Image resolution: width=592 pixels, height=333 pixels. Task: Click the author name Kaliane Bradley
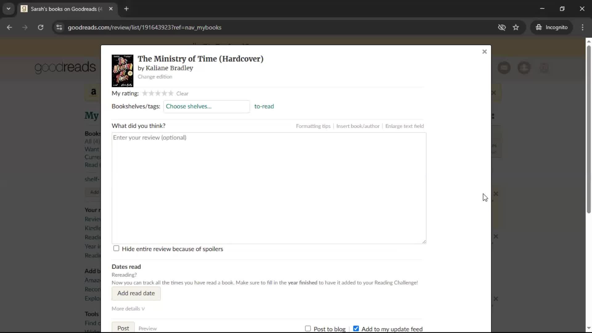point(169,68)
